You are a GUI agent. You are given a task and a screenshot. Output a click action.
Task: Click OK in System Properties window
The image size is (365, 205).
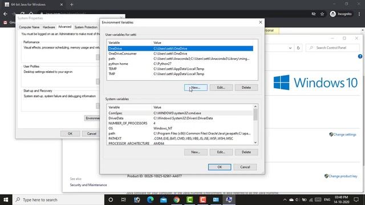tap(70, 134)
